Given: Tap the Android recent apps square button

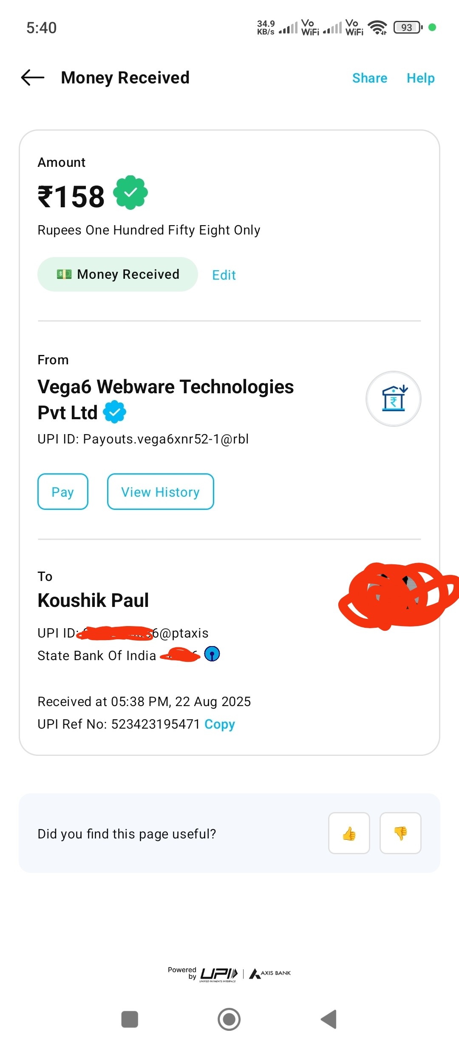Looking at the screenshot, I should coord(130,1019).
